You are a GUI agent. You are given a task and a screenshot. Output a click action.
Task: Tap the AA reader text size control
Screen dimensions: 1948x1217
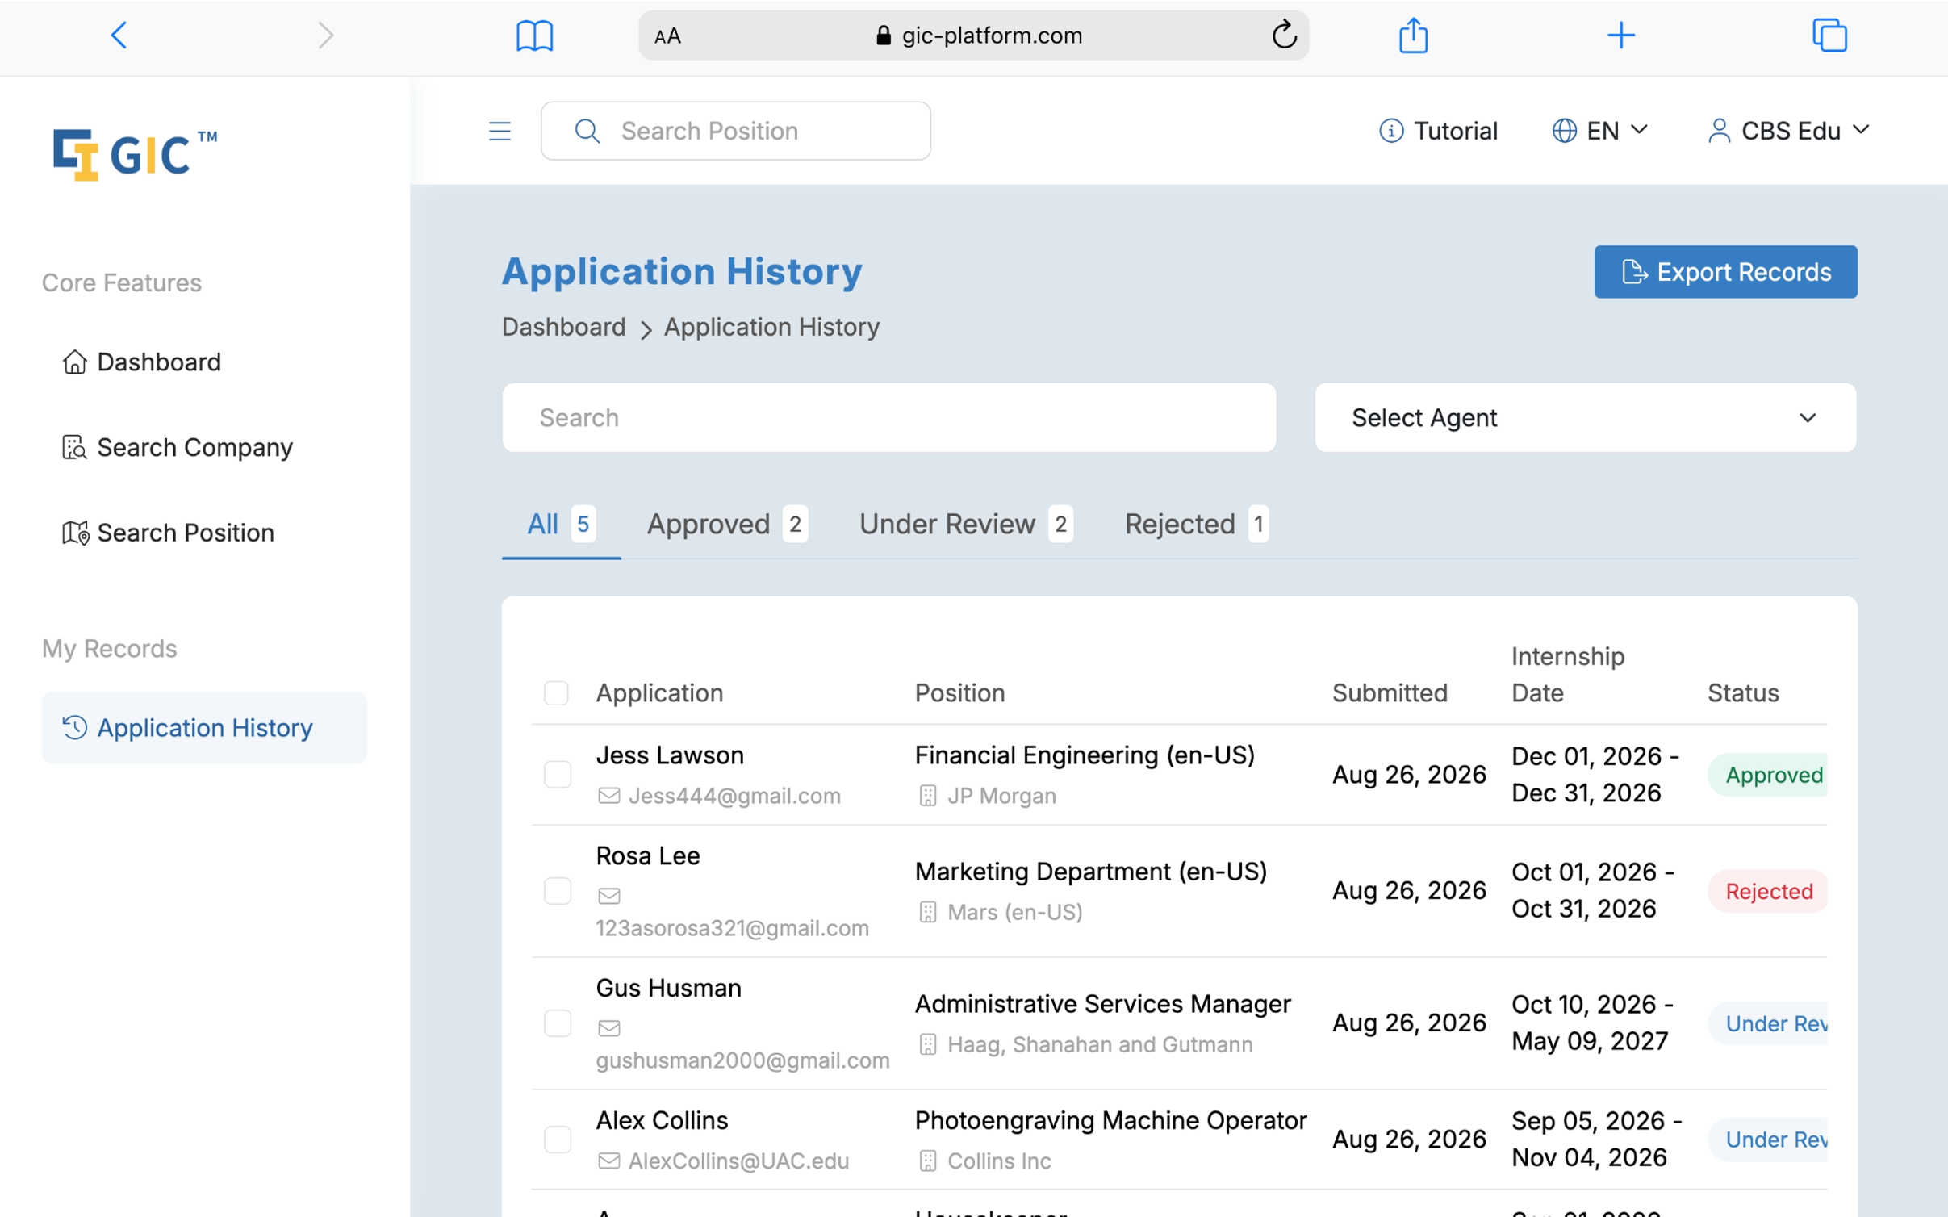[x=667, y=36]
